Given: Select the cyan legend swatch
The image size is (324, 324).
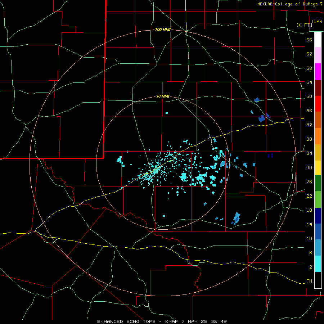Looking at the screenshot, I should (318, 264).
